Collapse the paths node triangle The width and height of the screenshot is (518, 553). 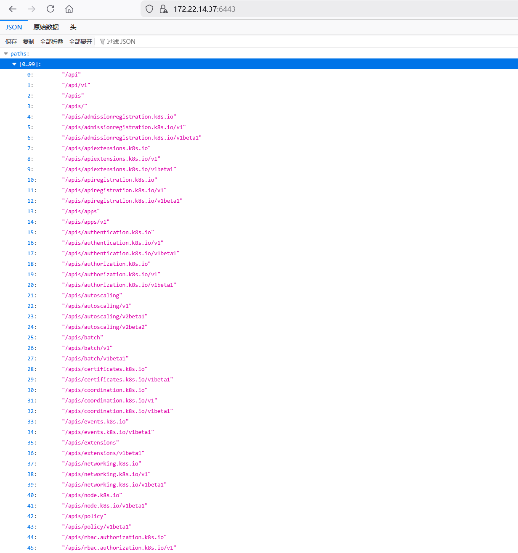tap(6, 54)
